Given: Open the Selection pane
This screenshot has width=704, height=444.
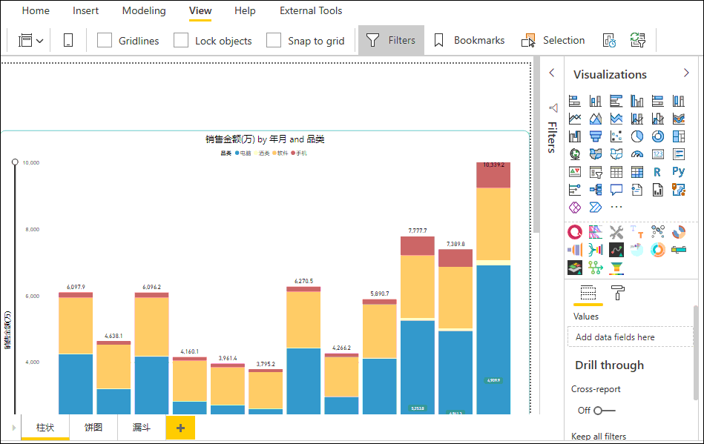Looking at the screenshot, I should coord(553,40).
